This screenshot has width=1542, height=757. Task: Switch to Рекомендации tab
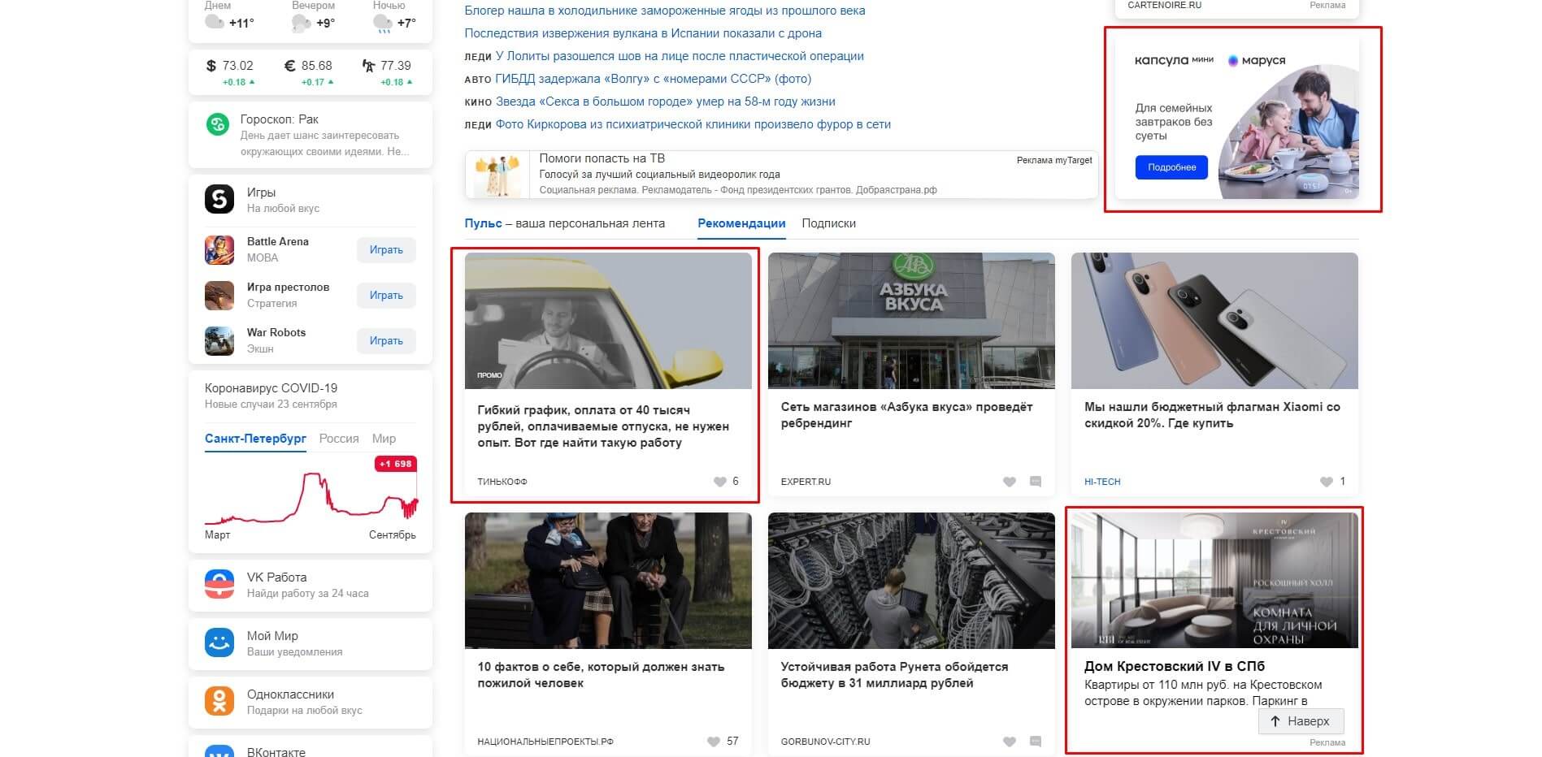tap(741, 223)
